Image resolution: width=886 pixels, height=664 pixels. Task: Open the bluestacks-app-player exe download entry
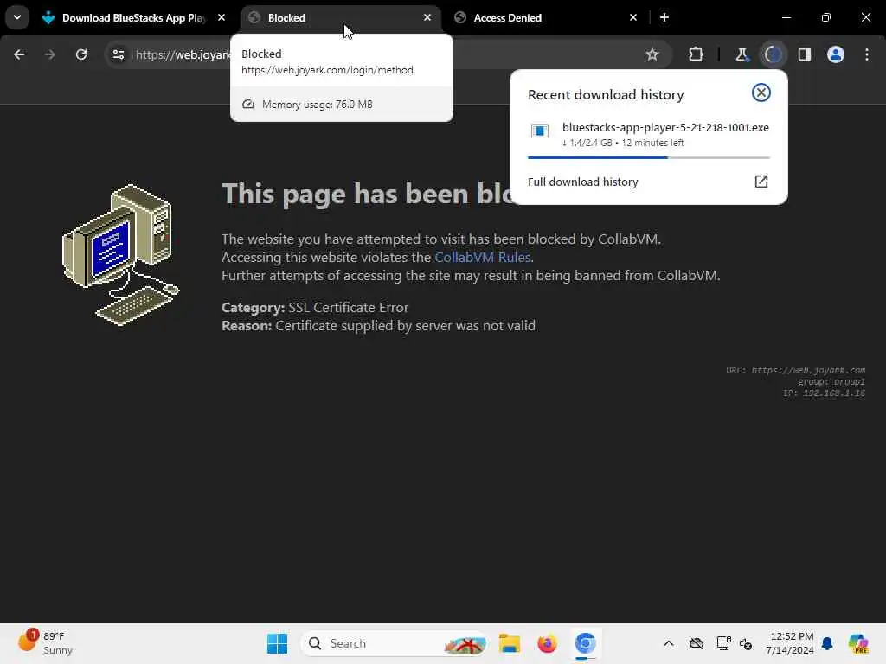[x=649, y=134]
